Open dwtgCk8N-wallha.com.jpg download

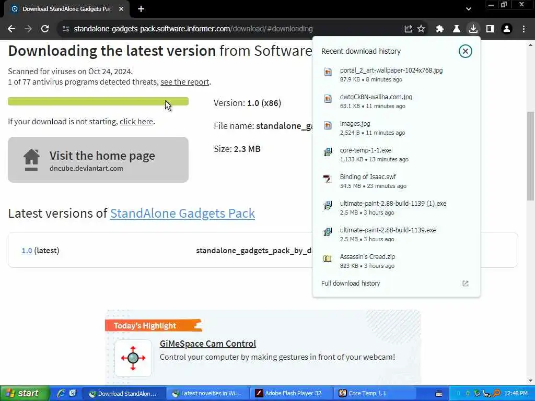pyautogui.click(x=396, y=101)
